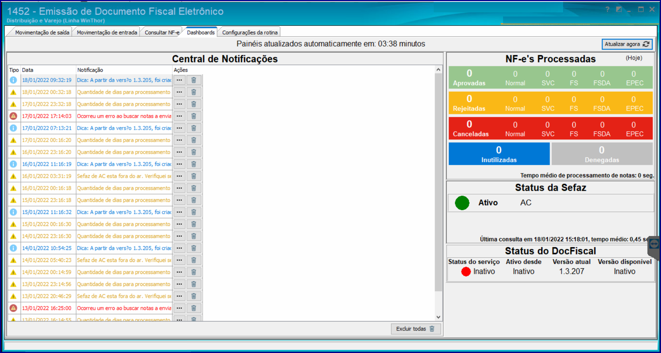Open ellipsis for 16/01/2022 11:16:19 row
661x353 pixels.
(179, 164)
